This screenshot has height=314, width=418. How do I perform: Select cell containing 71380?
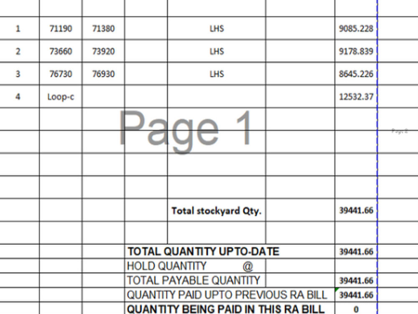103,28
